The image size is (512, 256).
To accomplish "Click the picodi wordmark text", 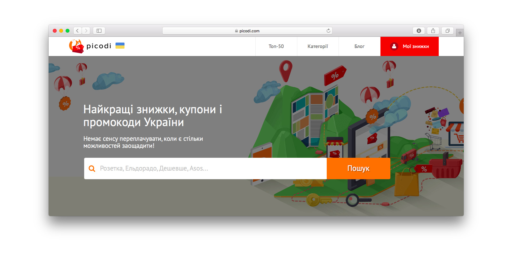I will (99, 46).
